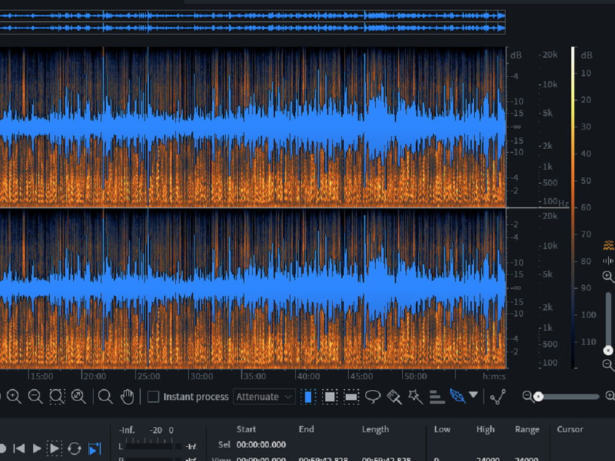This screenshot has width=615, height=461.
Task: Click the zoom out magnifier left of zoom-to-selection
Action: point(36,396)
